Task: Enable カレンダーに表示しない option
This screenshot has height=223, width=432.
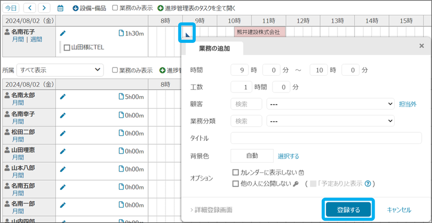Action: (x=235, y=172)
